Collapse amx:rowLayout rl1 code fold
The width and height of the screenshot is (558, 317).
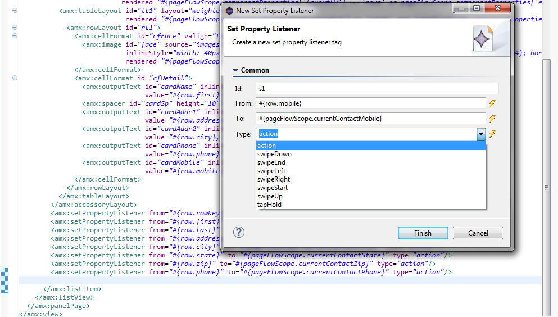pos(15,27)
